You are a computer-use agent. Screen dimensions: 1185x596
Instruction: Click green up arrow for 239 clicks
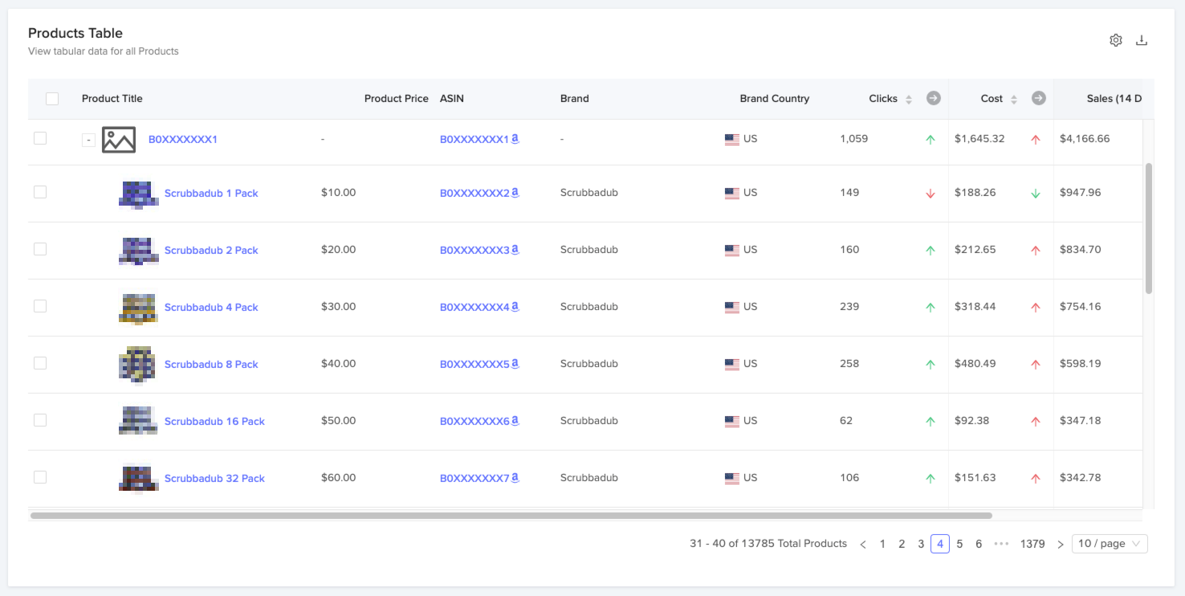pyautogui.click(x=930, y=308)
